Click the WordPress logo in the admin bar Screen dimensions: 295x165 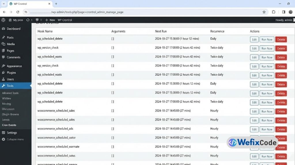(x=3, y=20)
